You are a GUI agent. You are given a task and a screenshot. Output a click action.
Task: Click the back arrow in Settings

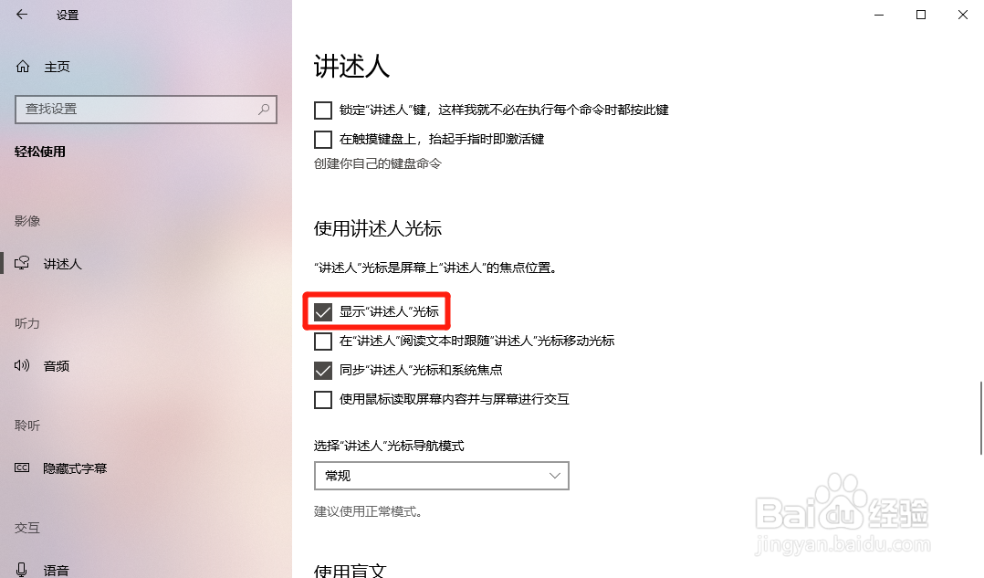coord(22,15)
